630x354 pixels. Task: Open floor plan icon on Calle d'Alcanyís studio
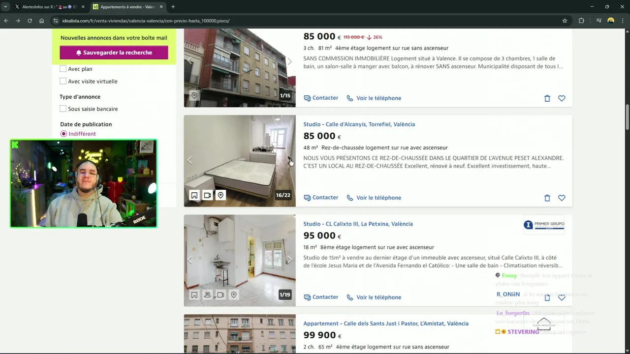[x=194, y=195]
